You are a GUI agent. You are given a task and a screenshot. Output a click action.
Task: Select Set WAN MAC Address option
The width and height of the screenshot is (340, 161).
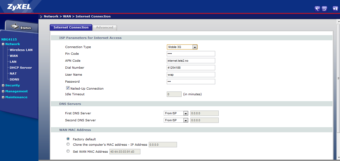68,151
